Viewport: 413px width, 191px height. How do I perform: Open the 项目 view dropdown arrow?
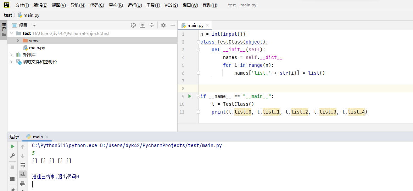34,25
